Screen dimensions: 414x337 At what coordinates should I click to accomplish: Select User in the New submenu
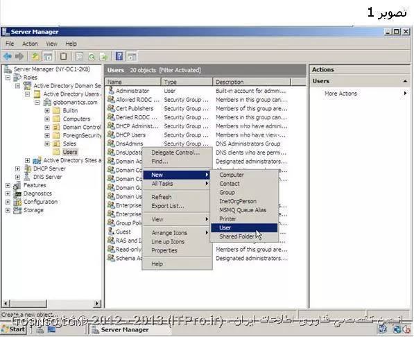pyautogui.click(x=244, y=227)
